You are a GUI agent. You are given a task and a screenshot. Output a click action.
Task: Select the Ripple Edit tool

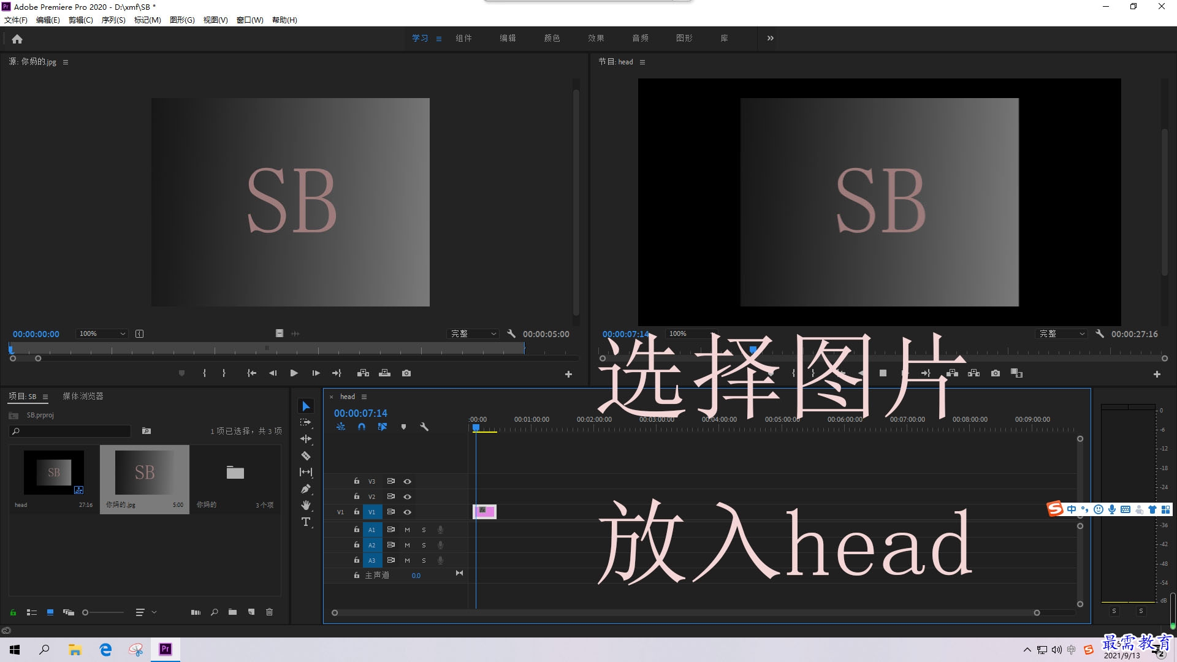pyautogui.click(x=306, y=439)
